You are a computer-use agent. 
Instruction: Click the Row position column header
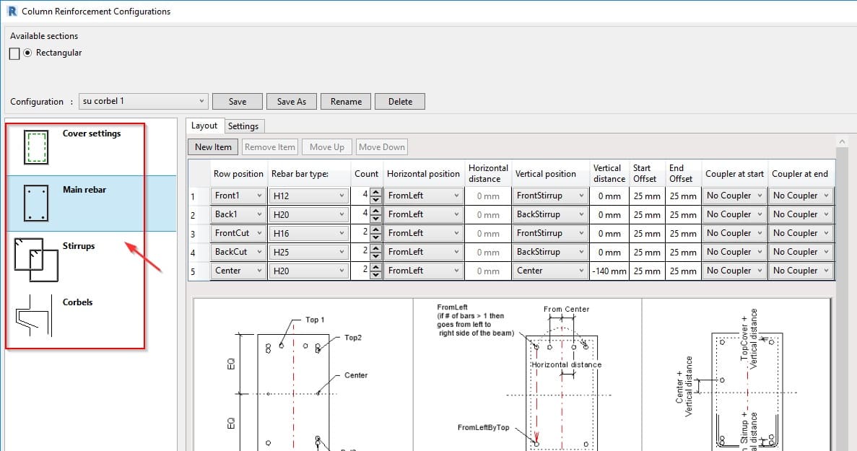[238, 174]
